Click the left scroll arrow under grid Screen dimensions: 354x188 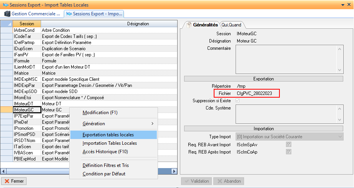(x=3, y=172)
